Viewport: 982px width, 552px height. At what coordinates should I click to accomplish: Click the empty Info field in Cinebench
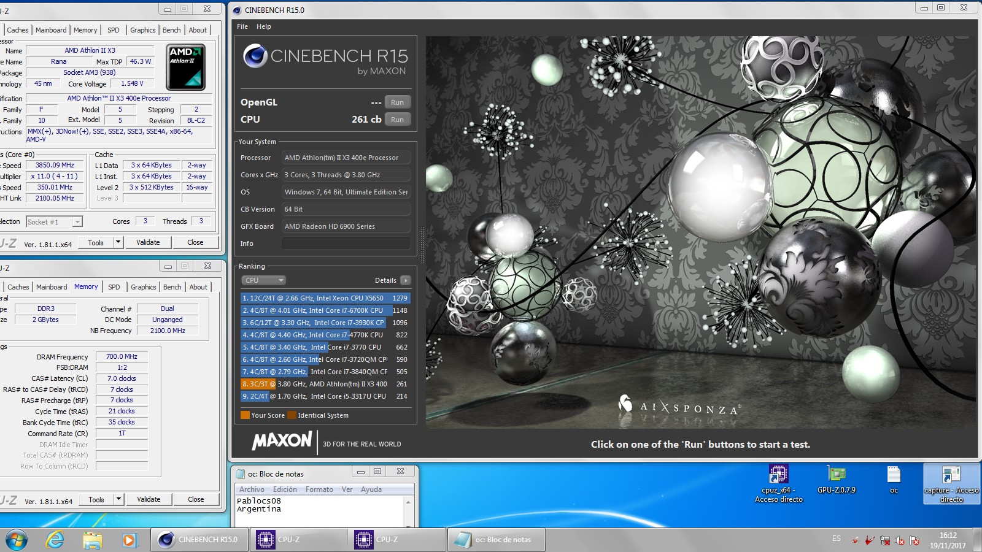[346, 243]
